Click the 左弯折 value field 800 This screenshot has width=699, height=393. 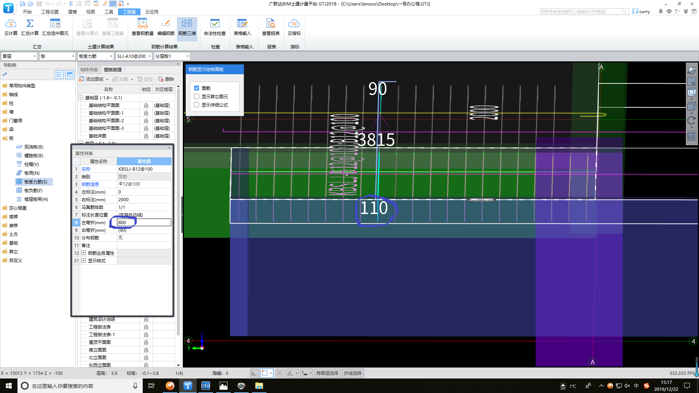tap(144, 222)
